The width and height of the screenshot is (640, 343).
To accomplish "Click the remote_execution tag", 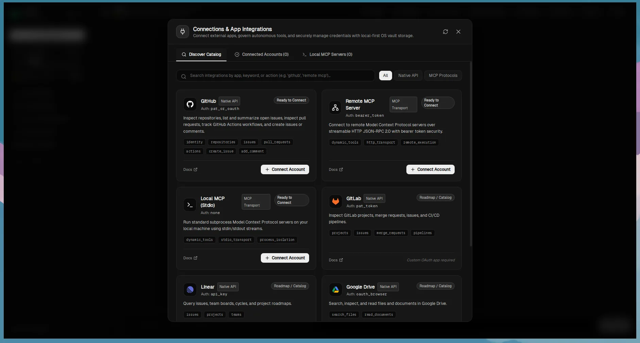I will point(420,143).
